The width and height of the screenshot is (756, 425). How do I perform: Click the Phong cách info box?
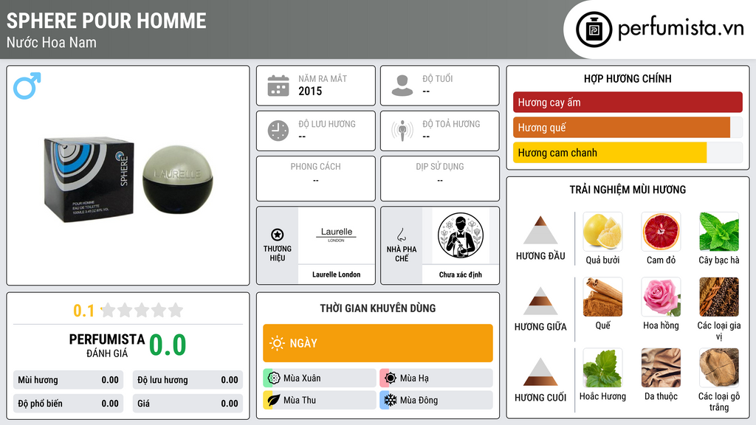pyautogui.click(x=316, y=179)
